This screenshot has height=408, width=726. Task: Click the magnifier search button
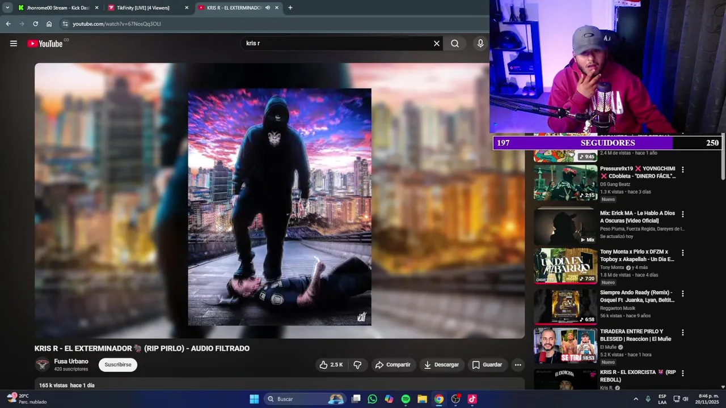tap(455, 44)
